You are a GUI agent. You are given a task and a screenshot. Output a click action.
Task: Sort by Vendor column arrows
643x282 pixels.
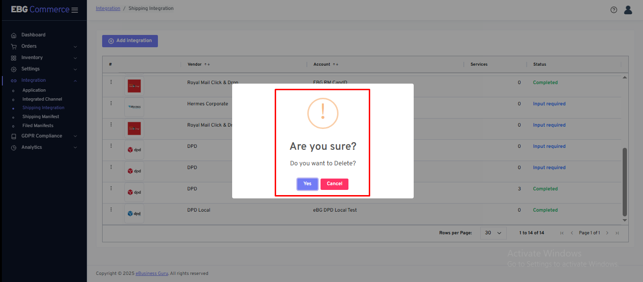click(x=207, y=64)
